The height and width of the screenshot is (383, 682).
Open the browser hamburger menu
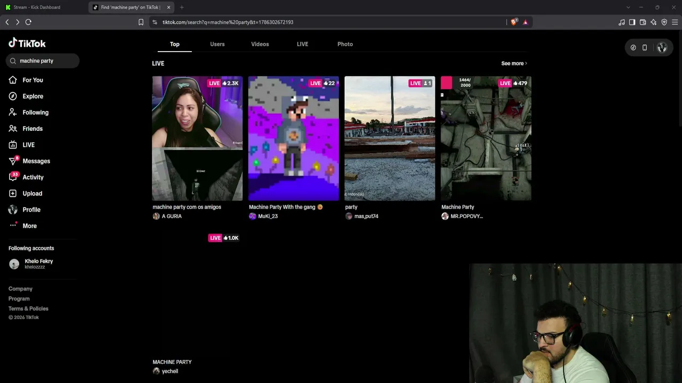click(x=675, y=22)
